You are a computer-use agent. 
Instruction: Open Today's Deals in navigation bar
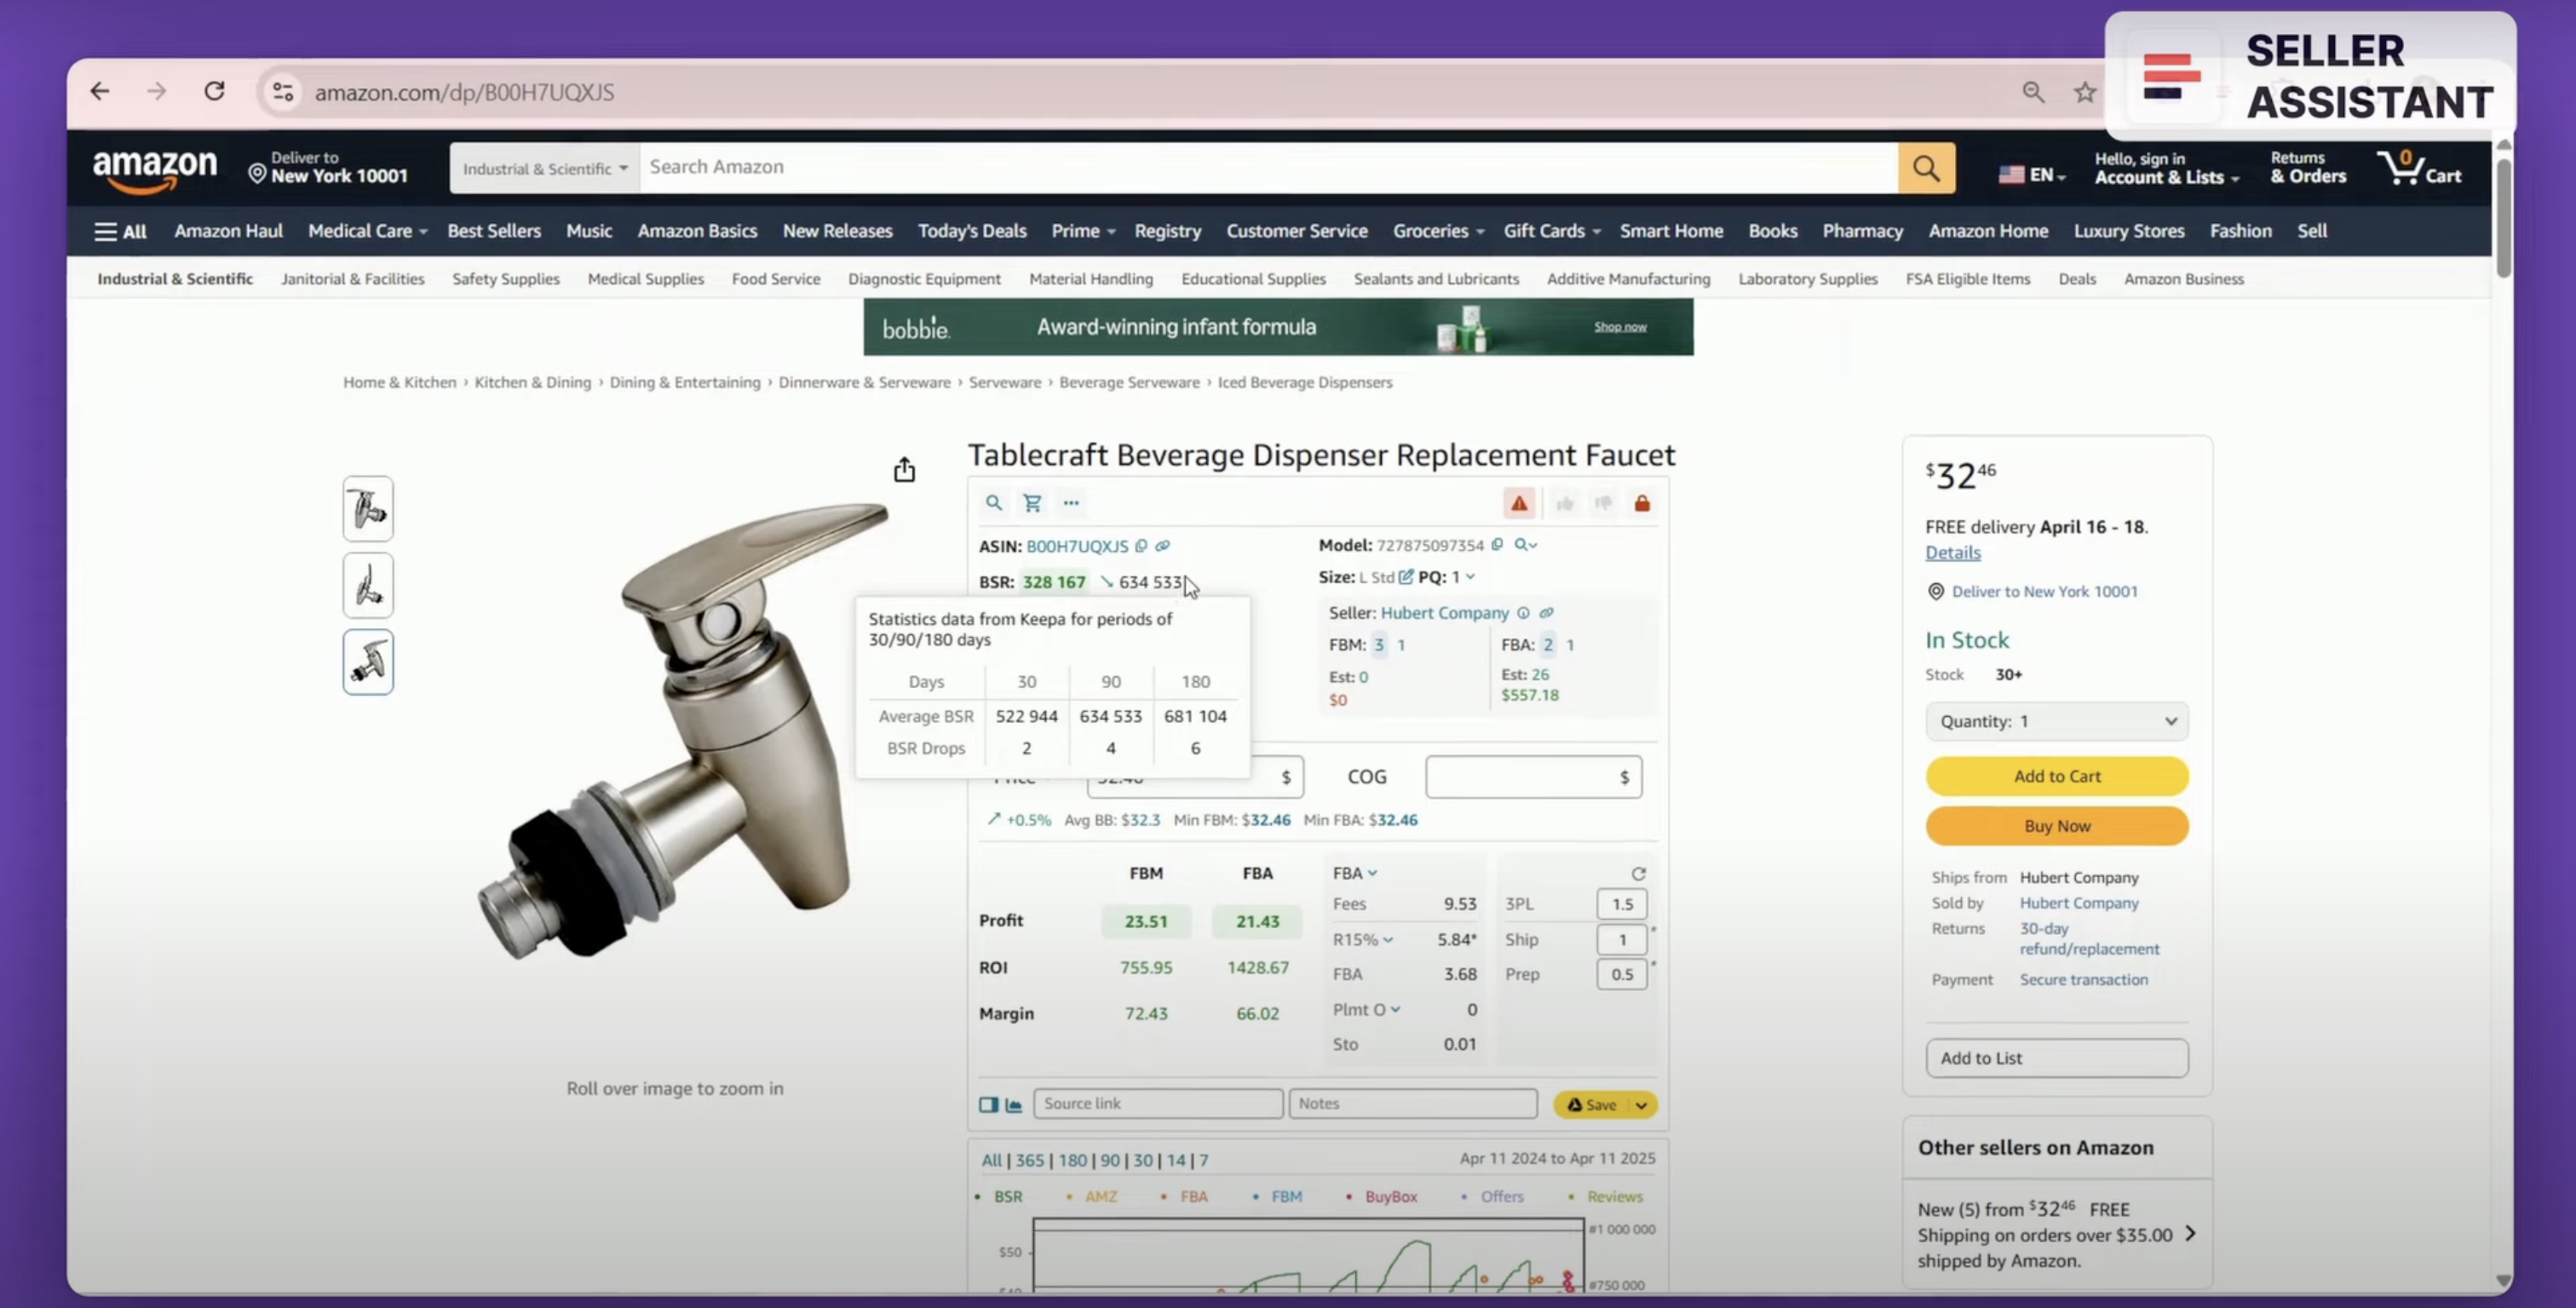[971, 231]
